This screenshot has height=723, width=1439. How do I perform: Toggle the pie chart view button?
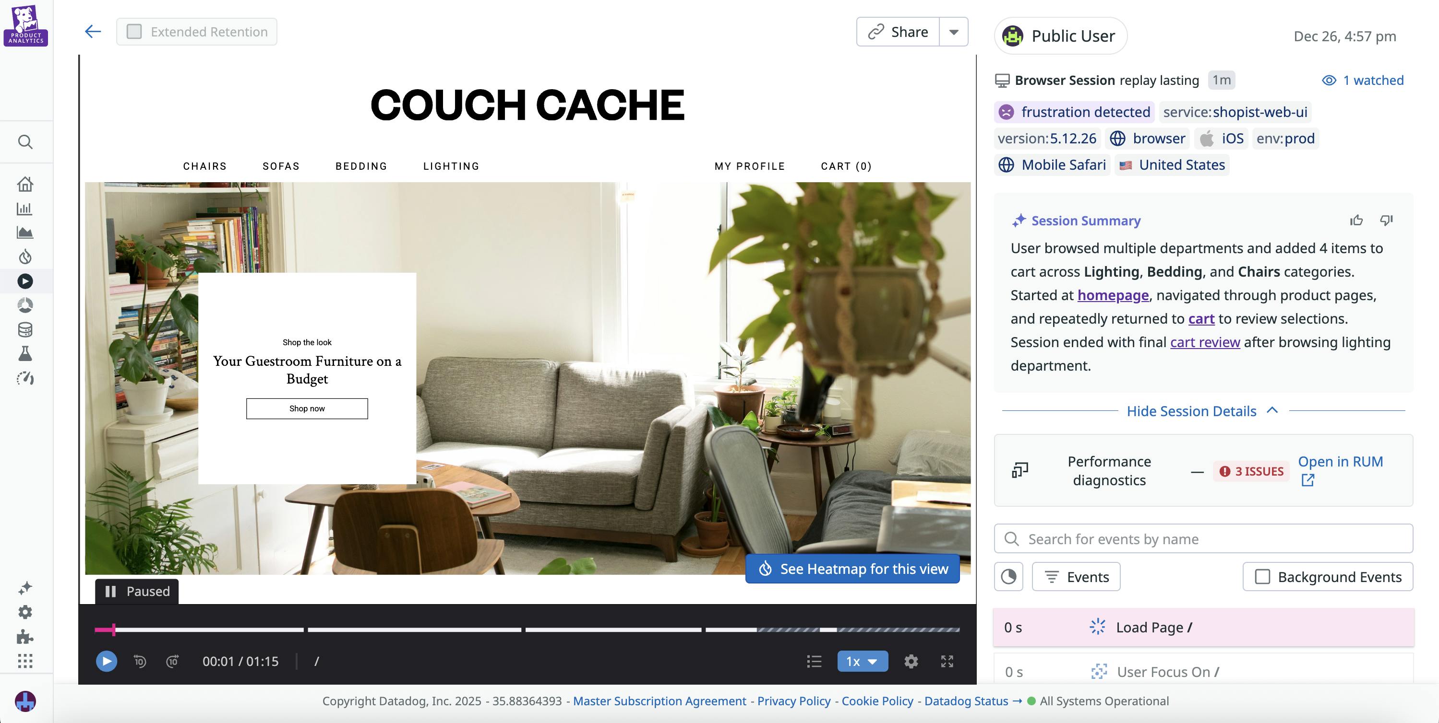(1008, 576)
